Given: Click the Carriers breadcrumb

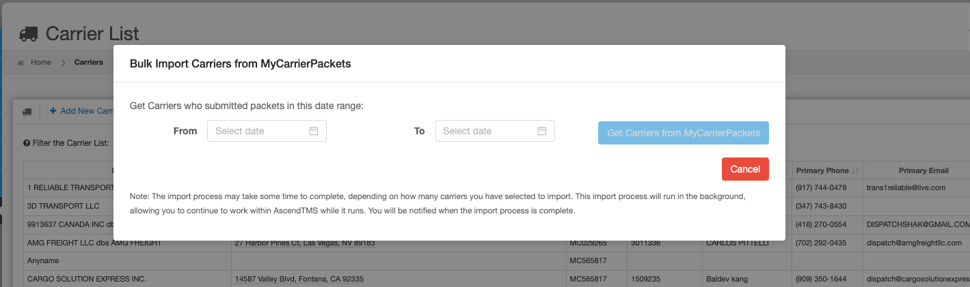Looking at the screenshot, I should (x=88, y=62).
